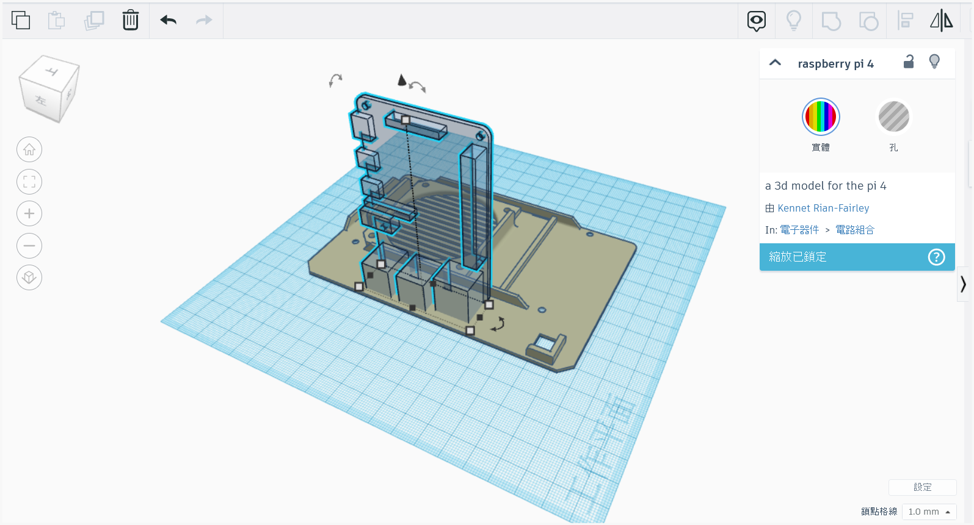Click the Ungroup shapes icon
Image resolution: width=974 pixels, height=525 pixels.
pyautogui.click(x=868, y=21)
